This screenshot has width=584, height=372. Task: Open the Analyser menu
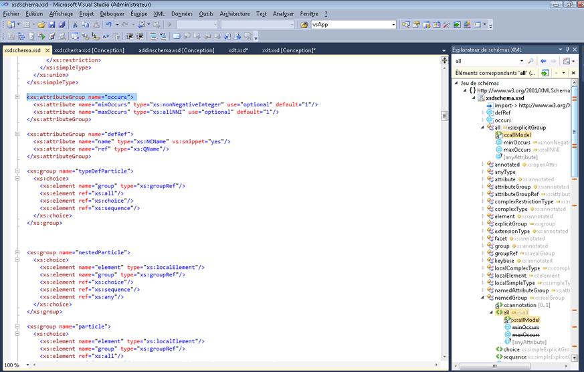pyautogui.click(x=283, y=14)
